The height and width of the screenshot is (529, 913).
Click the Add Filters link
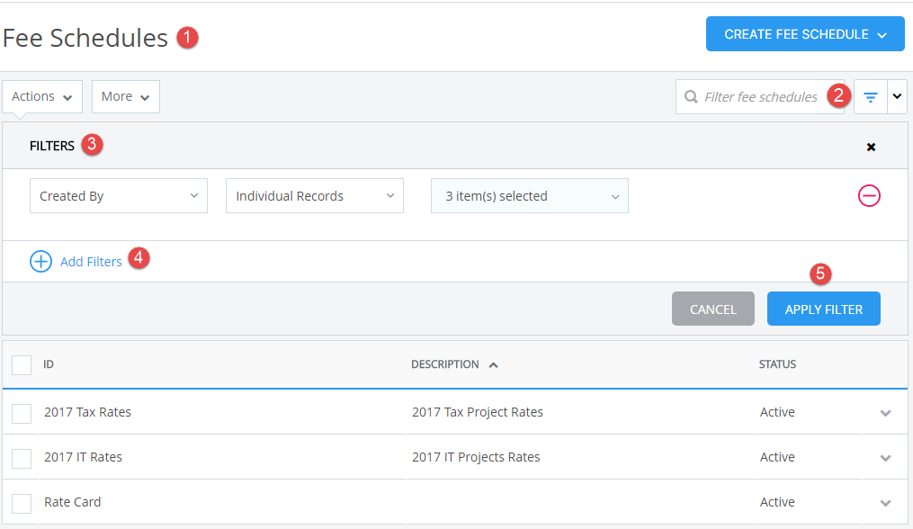[x=91, y=261]
